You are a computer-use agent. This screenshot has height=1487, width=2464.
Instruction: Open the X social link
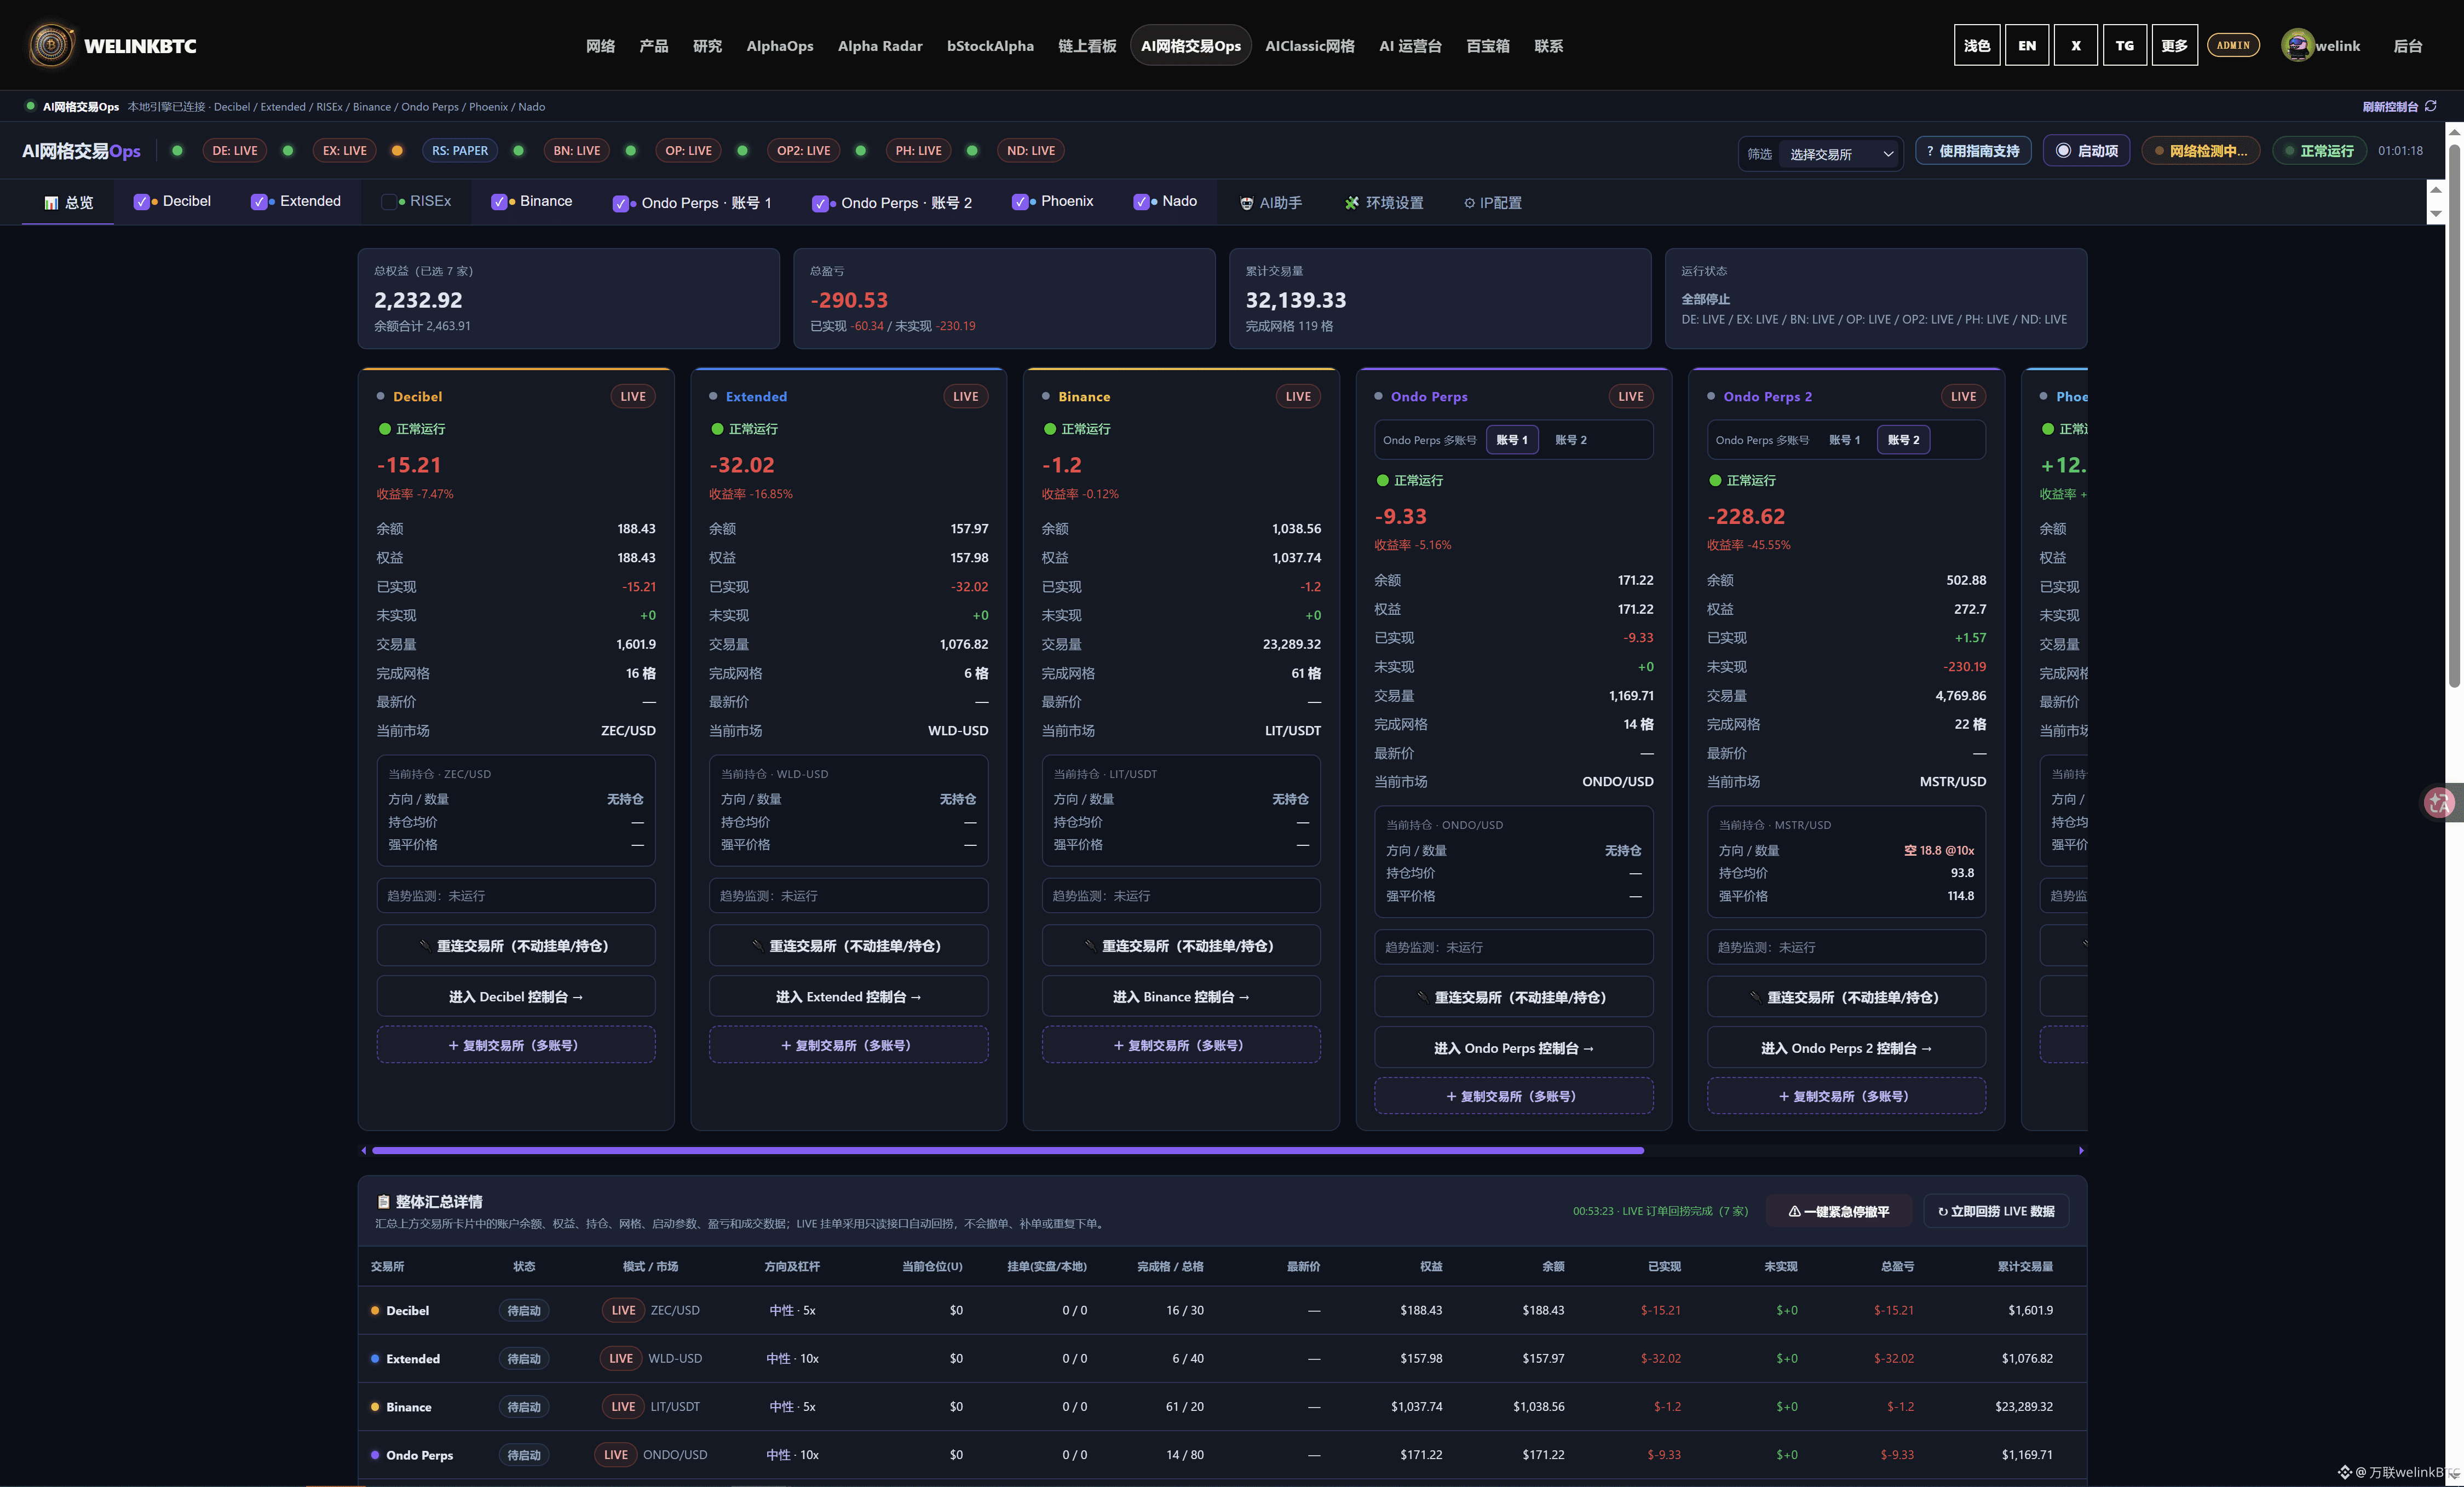2076,45
